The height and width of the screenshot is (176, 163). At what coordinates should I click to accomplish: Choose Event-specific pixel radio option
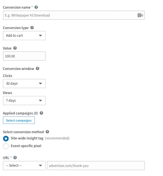6,146
